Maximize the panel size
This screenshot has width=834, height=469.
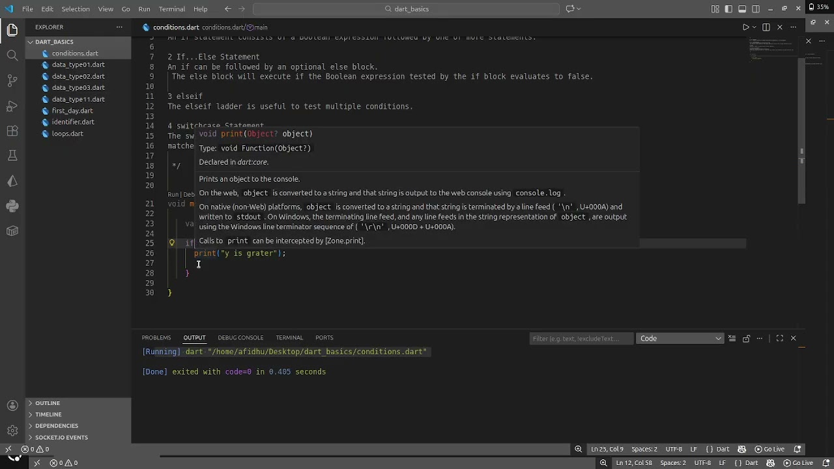point(779,338)
